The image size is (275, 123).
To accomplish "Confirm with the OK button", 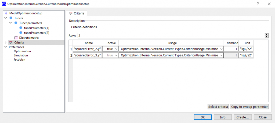I will click(x=202, y=117).
